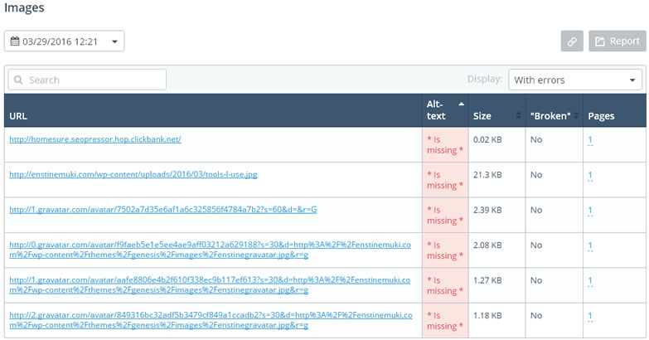Sort by Size column header
The image size is (649, 340).
[x=482, y=116]
